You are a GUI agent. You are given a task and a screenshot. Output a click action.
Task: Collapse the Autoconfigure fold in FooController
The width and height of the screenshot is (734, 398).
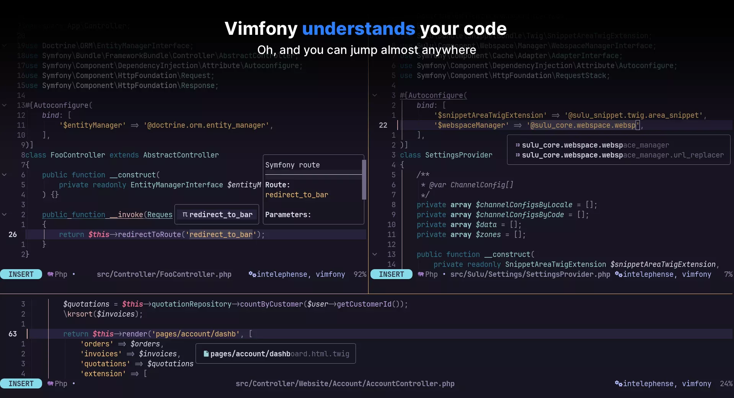[4, 105]
